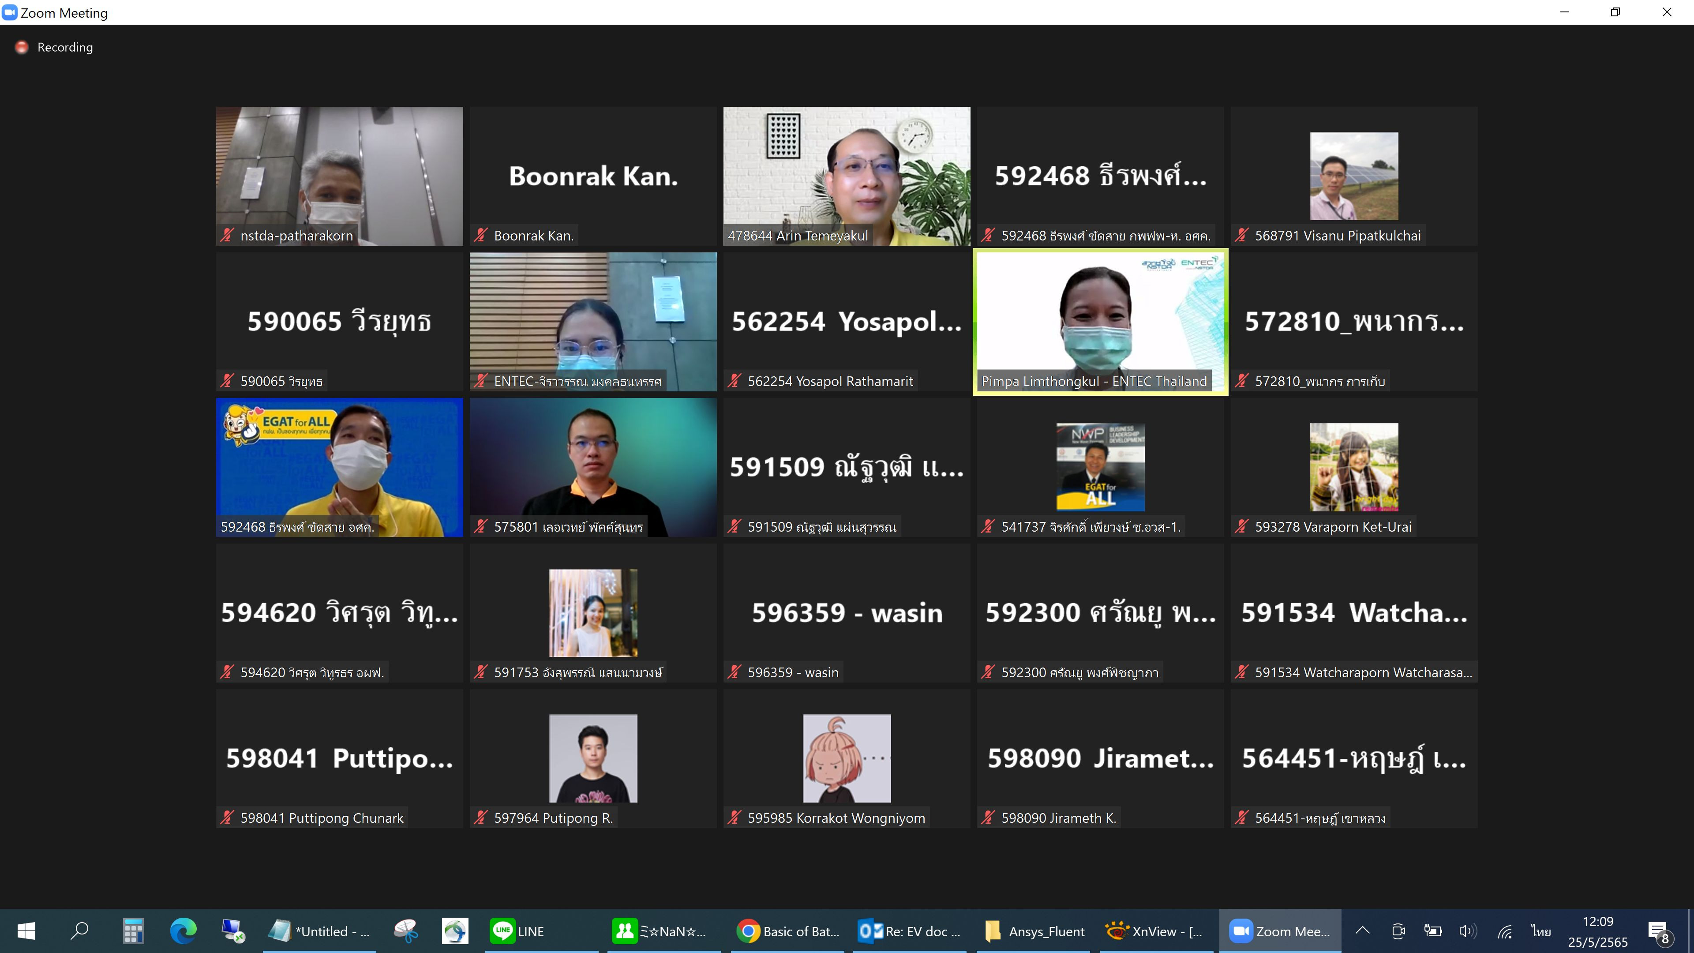This screenshot has height=953, width=1694.
Task: Select Visanu Pipatkulchai's profile picture tile
Action: [x=1354, y=176]
